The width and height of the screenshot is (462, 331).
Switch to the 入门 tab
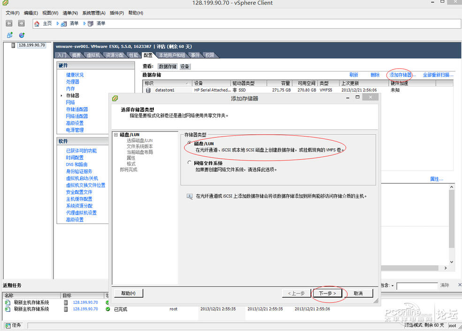point(62,55)
